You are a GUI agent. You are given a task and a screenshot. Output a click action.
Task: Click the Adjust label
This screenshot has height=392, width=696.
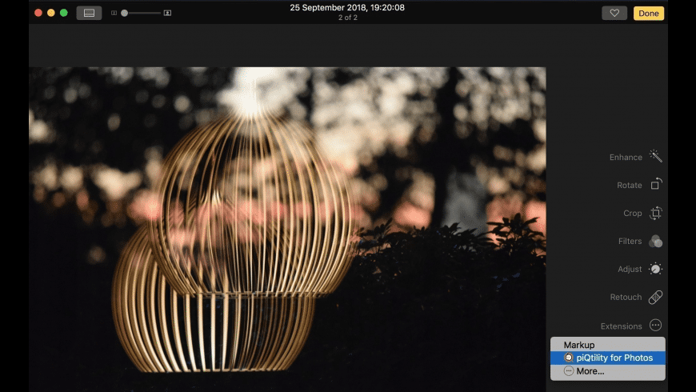click(630, 269)
